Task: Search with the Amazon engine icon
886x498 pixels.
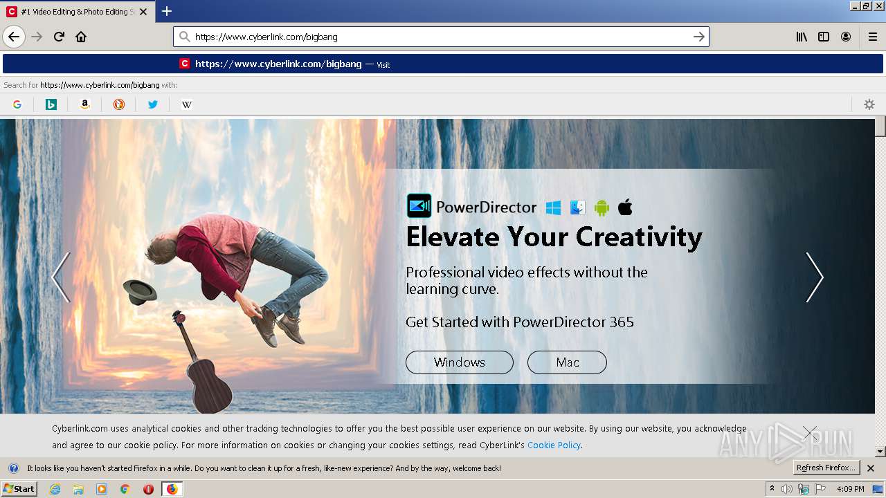Action: pyautogui.click(x=85, y=104)
